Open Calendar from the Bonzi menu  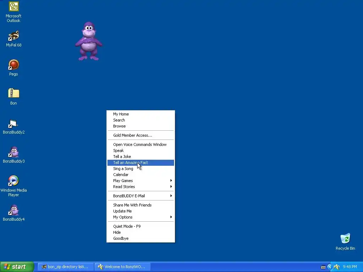pos(140,175)
